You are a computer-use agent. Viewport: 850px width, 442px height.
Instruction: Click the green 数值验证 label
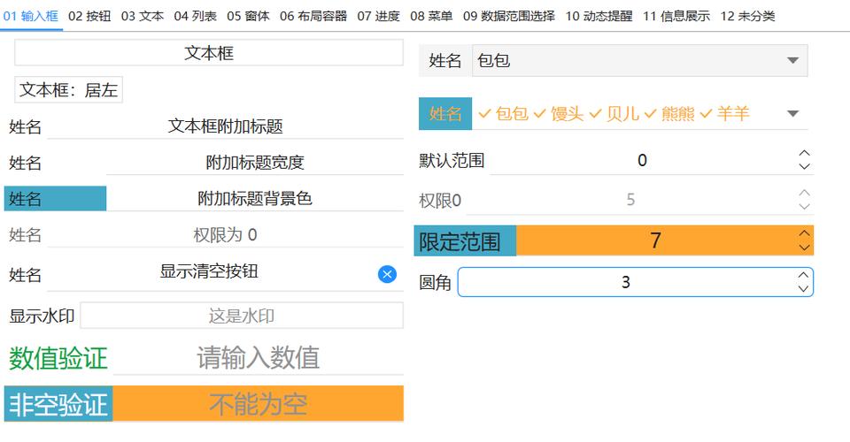click(x=58, y=358)
